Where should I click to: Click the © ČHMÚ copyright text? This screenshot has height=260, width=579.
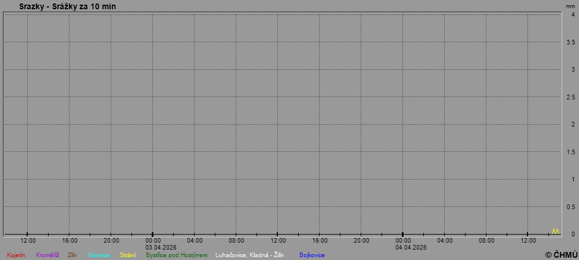pyautogui.click(x=561, y=254)
